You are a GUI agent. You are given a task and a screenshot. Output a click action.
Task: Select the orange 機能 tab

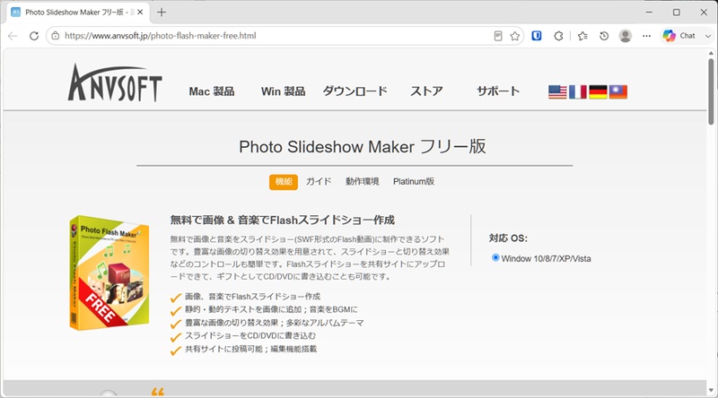[x=284, y=182]
